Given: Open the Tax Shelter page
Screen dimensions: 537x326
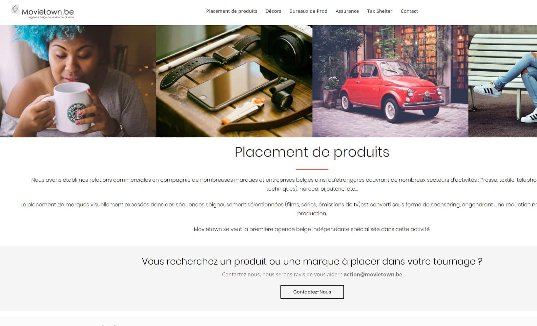Looking at the screenshot, I should tap(380, 11).
